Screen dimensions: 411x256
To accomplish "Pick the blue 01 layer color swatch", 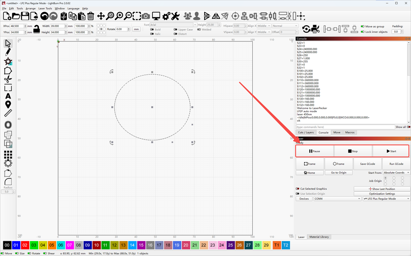I will [16, 245].
